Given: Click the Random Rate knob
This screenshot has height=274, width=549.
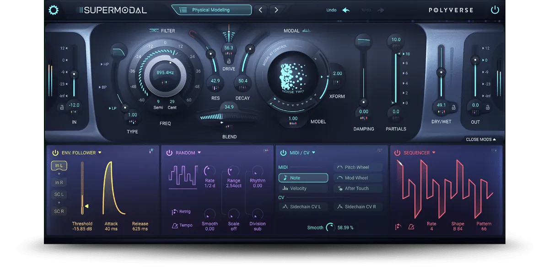Looking at the screenshot, I should [x=210, y=171].
